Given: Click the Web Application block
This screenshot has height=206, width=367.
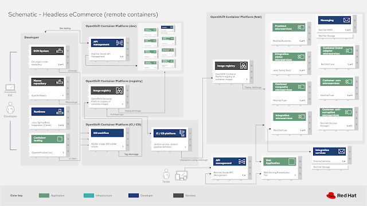Looking at the screenshot, I should 280,168.
